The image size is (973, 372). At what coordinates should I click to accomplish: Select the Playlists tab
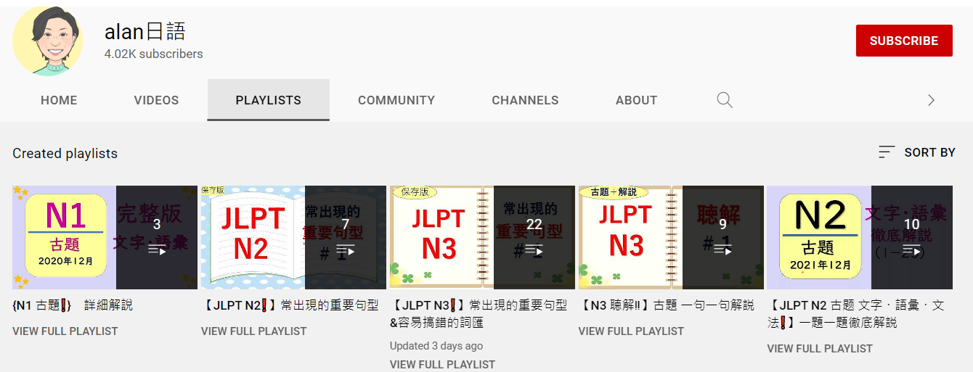(x=269, y=100)
